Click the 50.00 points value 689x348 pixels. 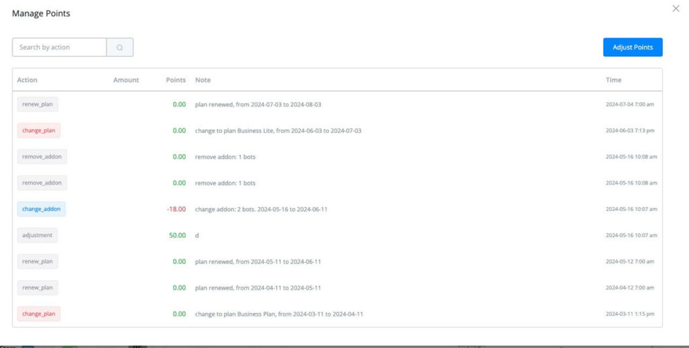click(x=178, y=235)
